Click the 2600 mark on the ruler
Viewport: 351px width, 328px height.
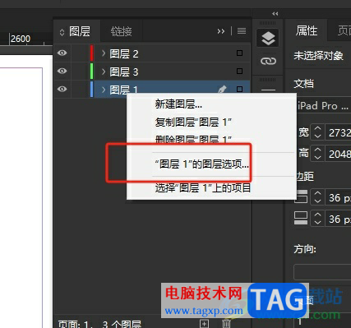21,39
